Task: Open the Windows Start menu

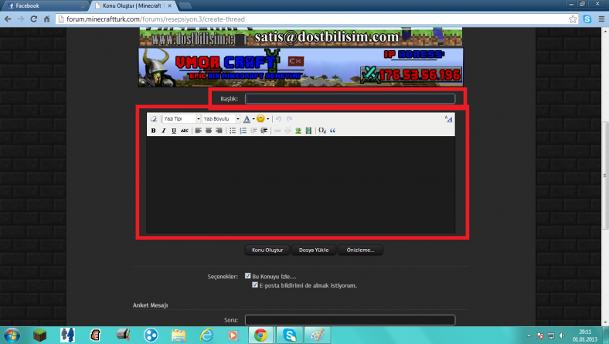Action: [x=12, y=335]
